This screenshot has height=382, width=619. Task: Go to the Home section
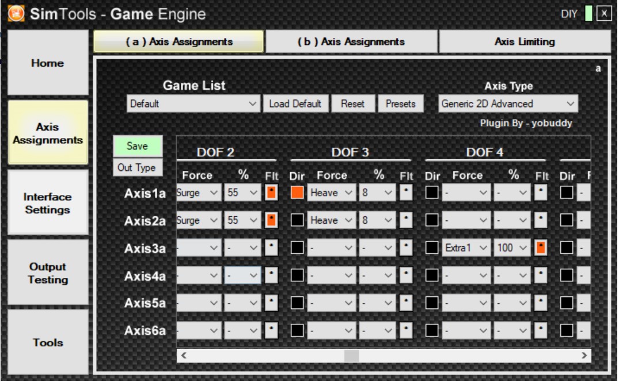[x=48, y=63]
